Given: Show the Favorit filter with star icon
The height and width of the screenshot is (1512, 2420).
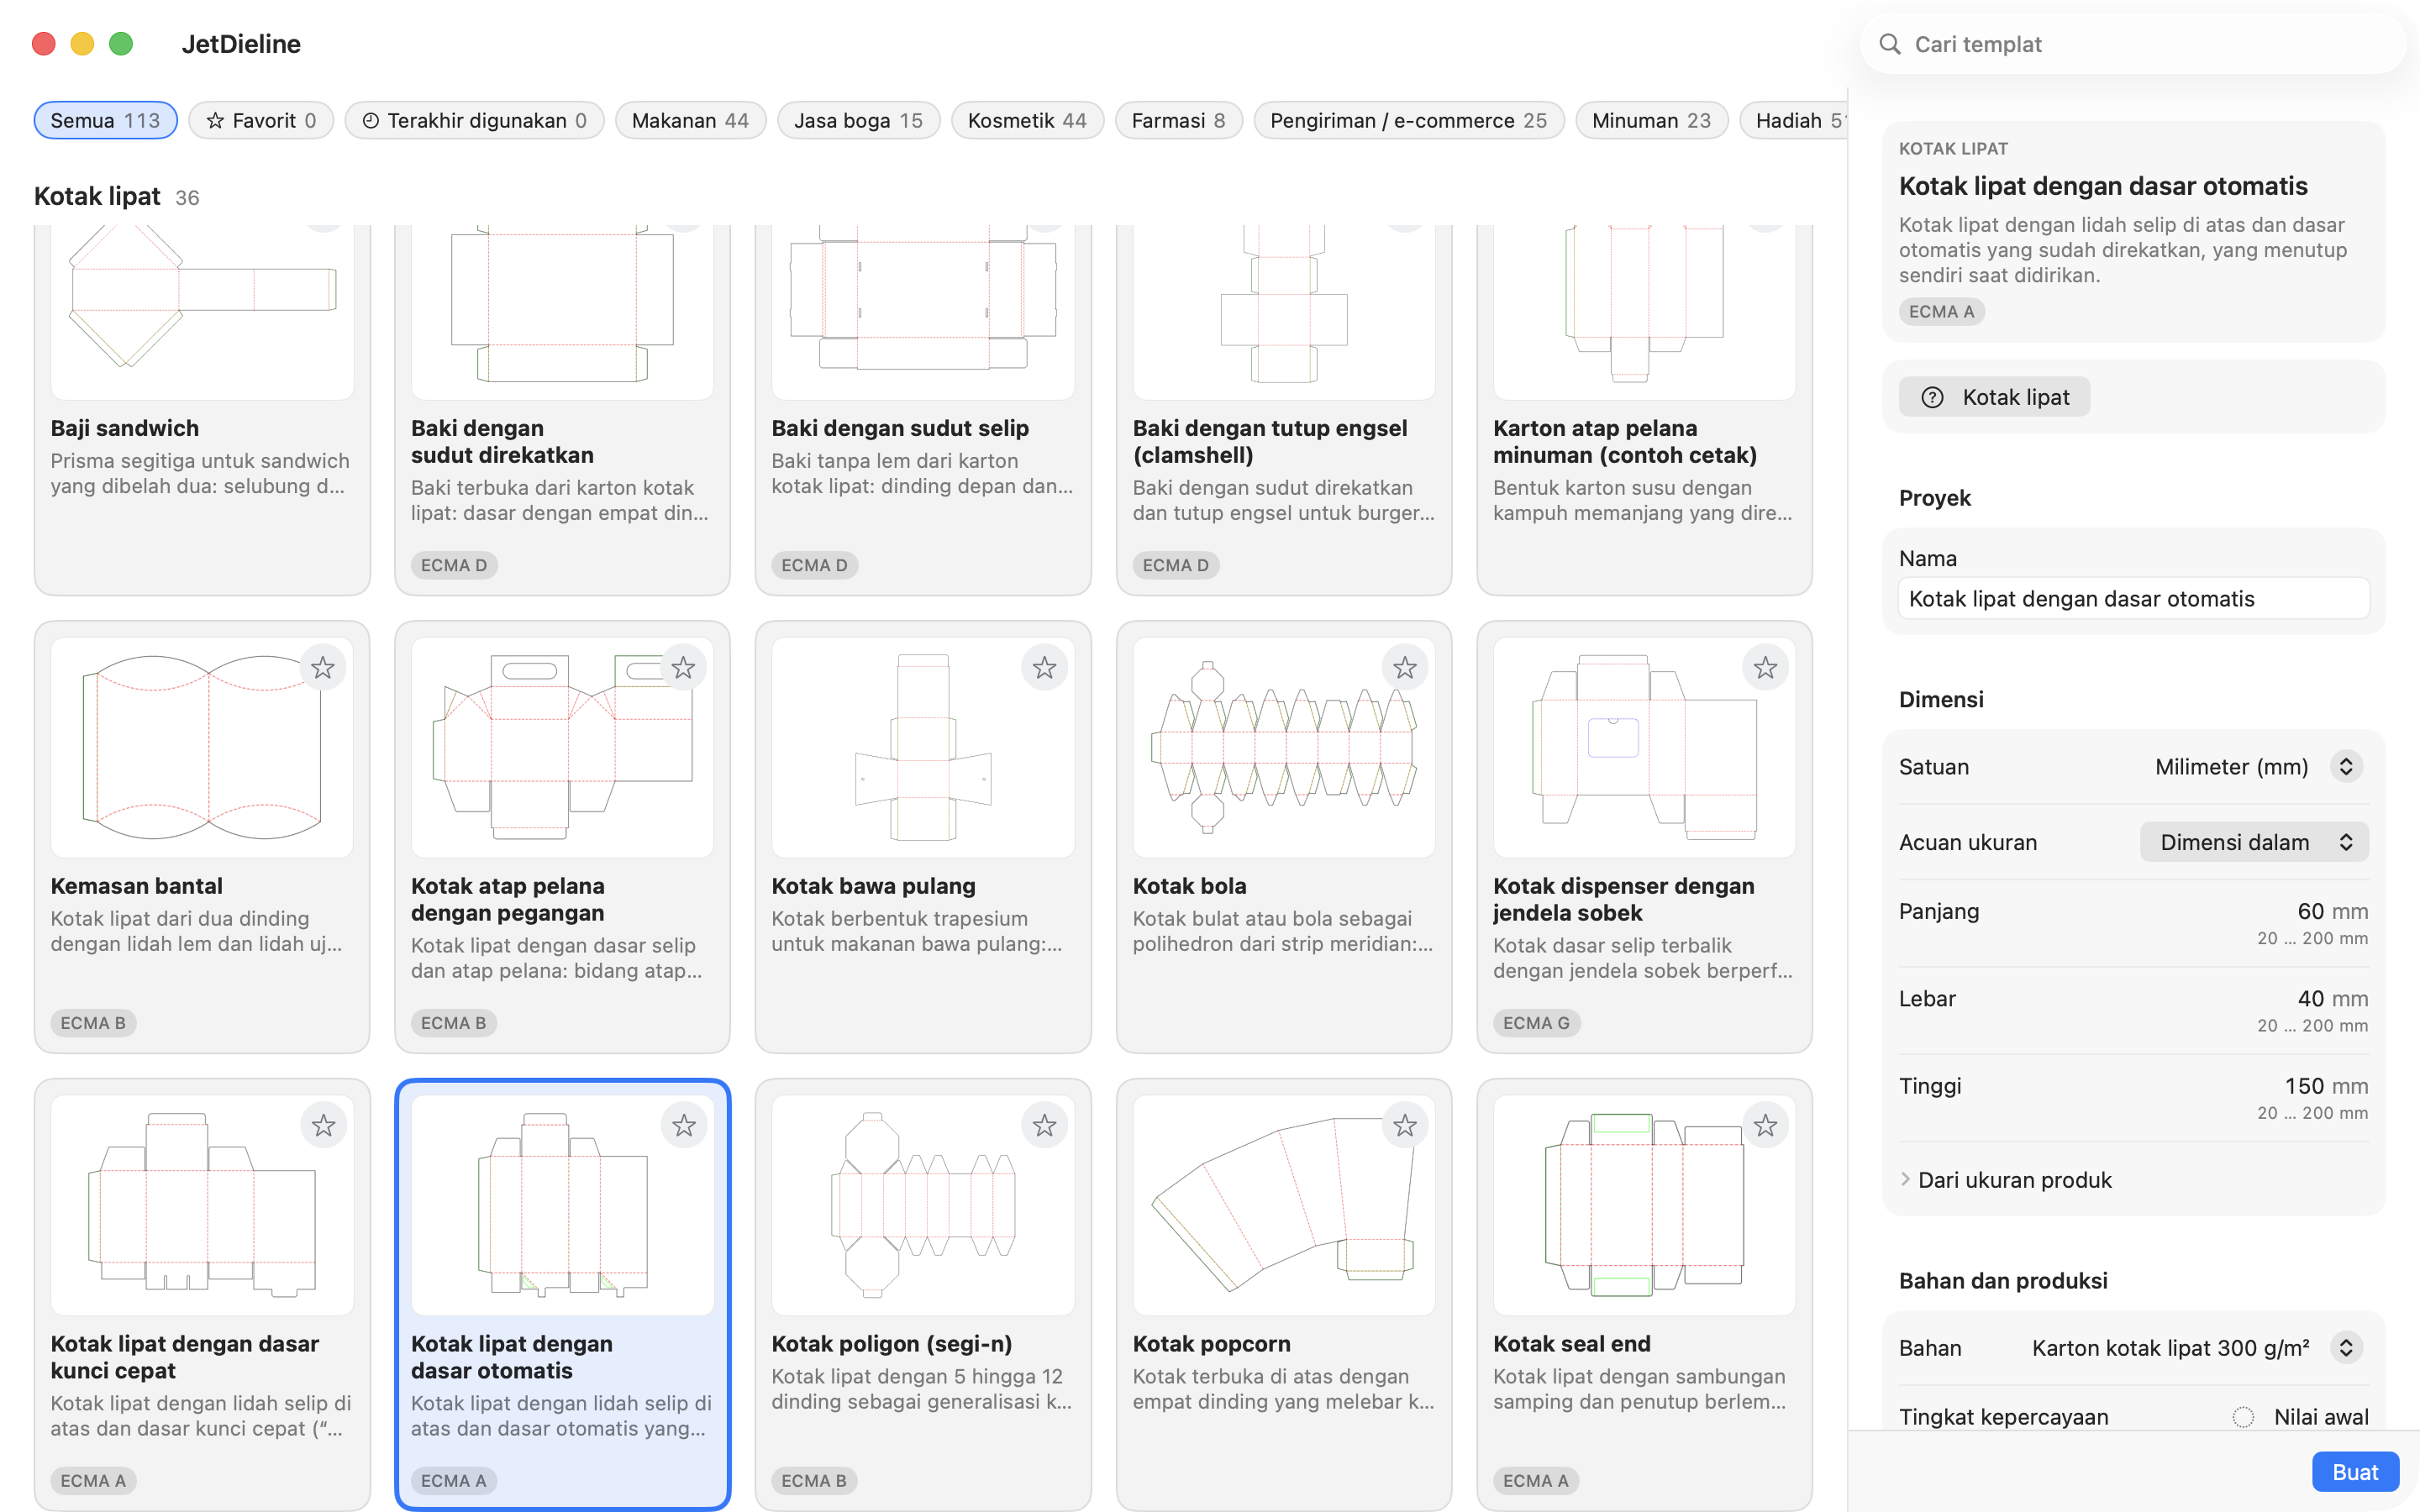Looking at the screenshot, I should pos(261,121).
